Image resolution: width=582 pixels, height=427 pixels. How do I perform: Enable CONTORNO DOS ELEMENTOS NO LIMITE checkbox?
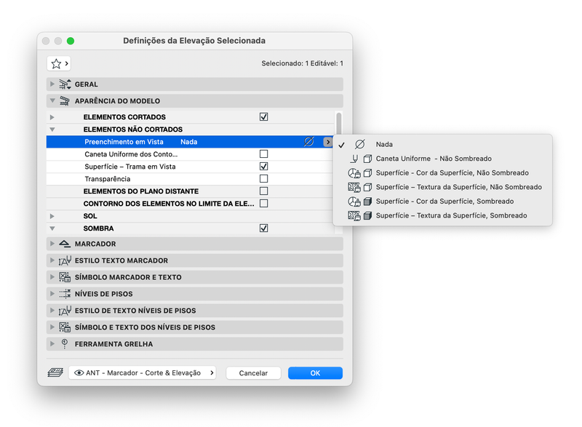(x=263, y=203)
